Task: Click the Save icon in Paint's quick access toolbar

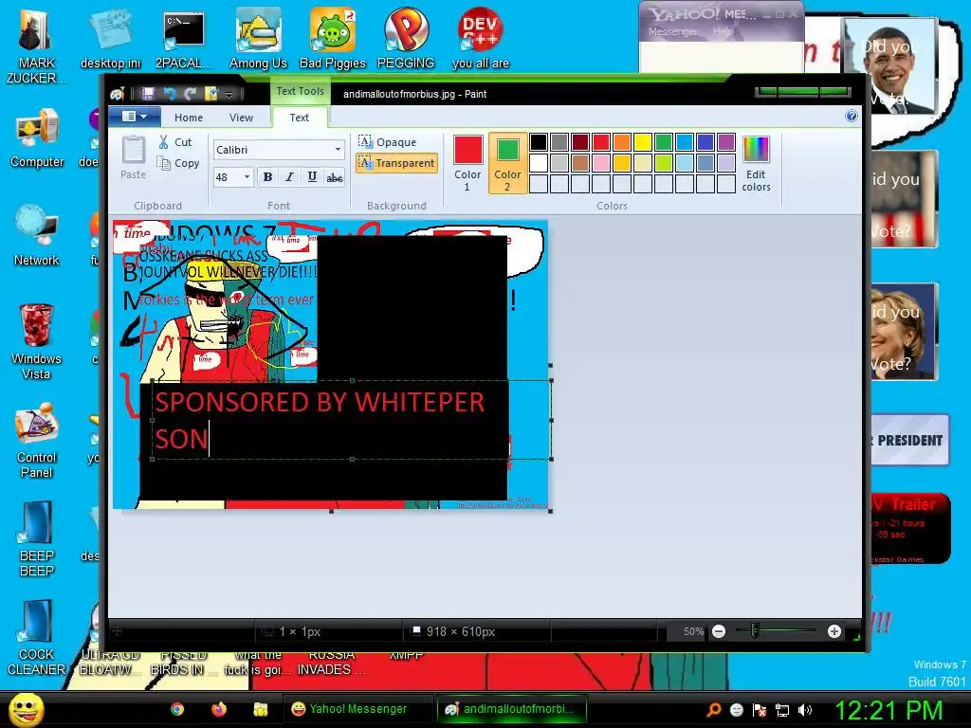Action: pyautogui.click(x=148, y=94)
